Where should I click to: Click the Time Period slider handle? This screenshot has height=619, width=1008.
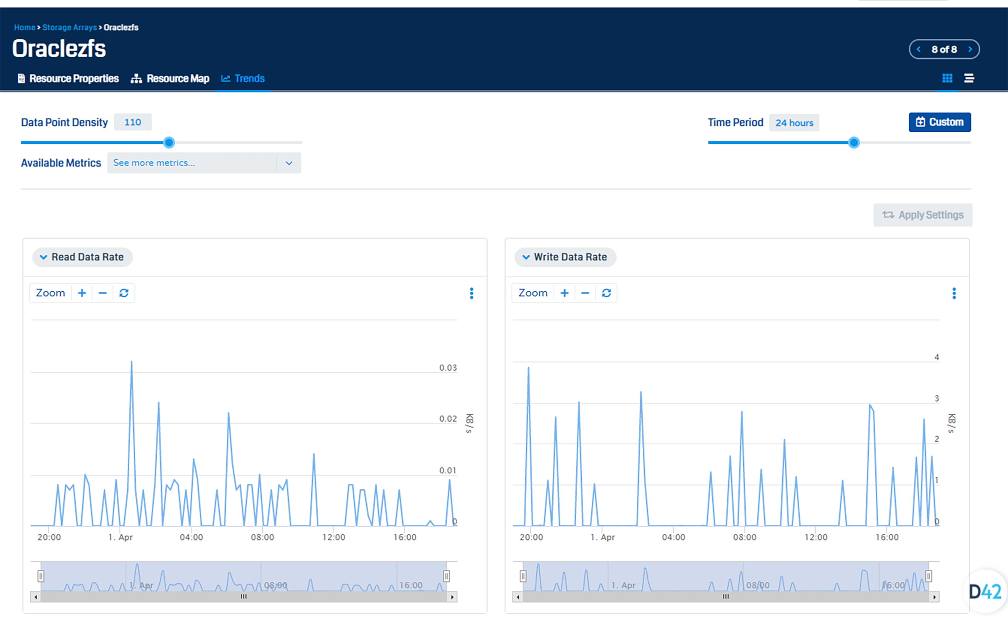[x=853, y=143]
